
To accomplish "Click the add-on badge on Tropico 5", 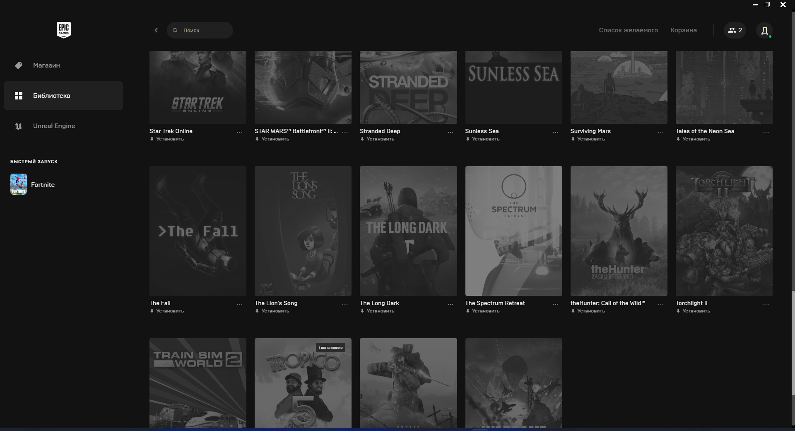I will 330,348.
